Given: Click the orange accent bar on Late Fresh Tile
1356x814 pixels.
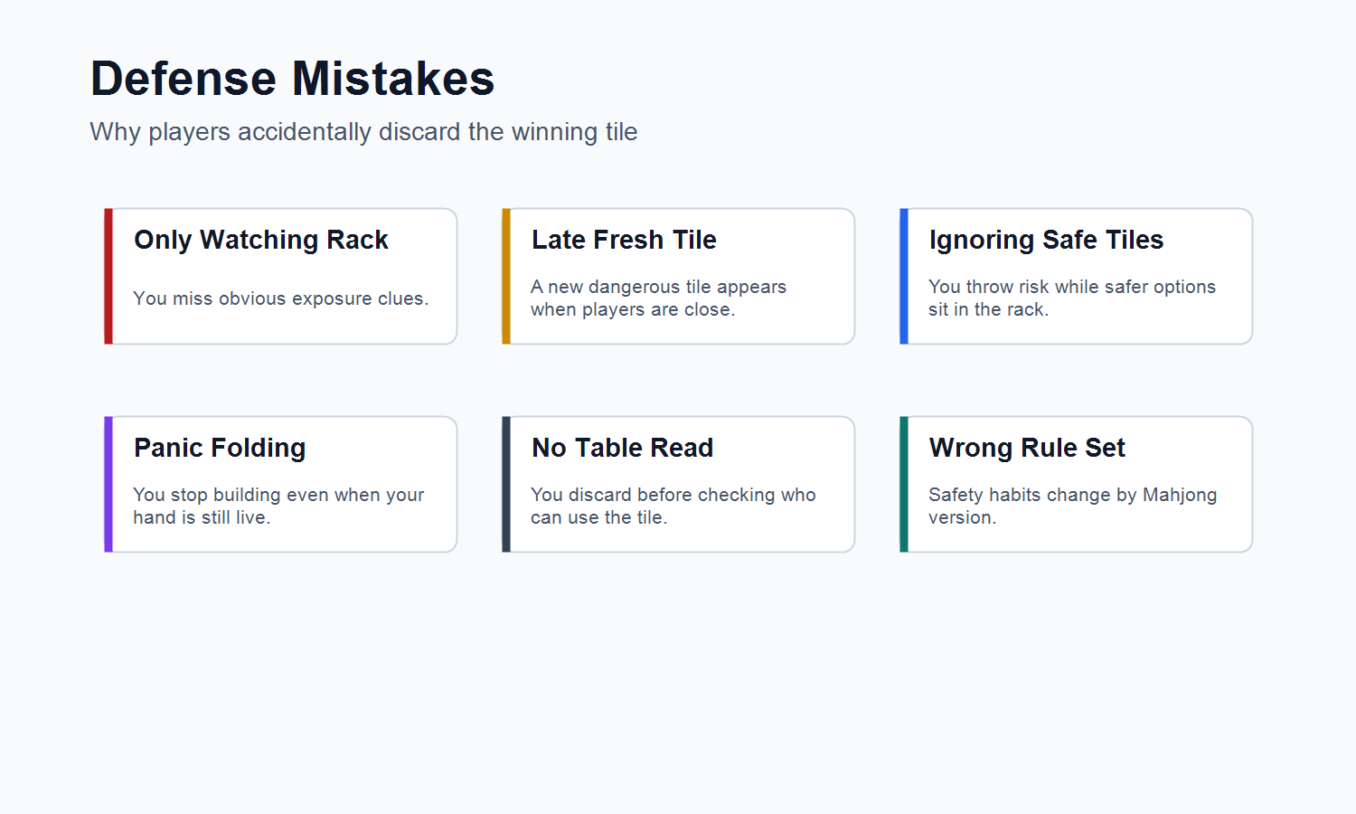Looking at the screenshot, I should click(x=506, y=276).
